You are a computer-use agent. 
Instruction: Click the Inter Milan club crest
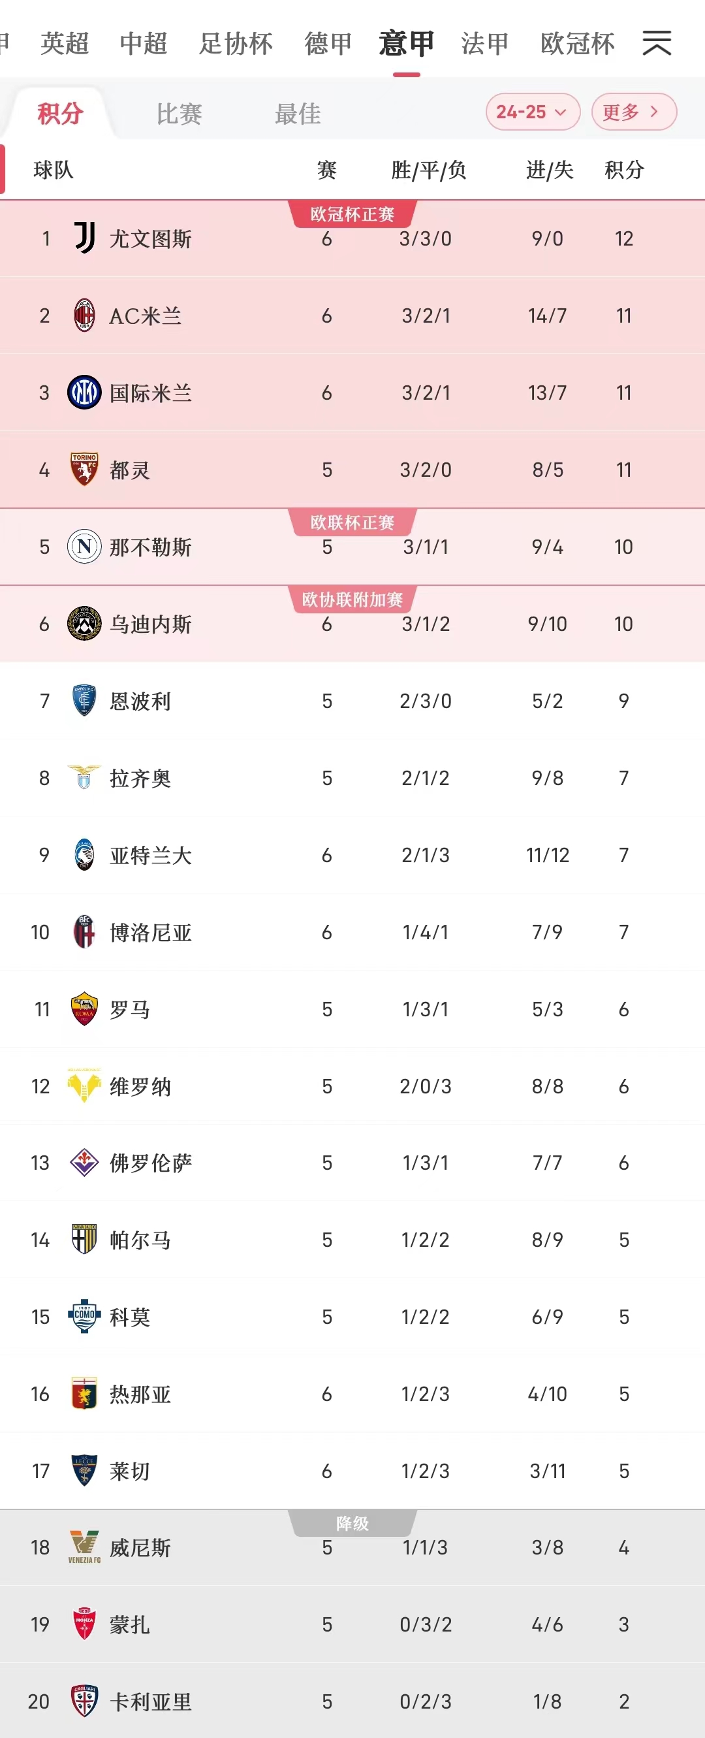coord(84,392)
